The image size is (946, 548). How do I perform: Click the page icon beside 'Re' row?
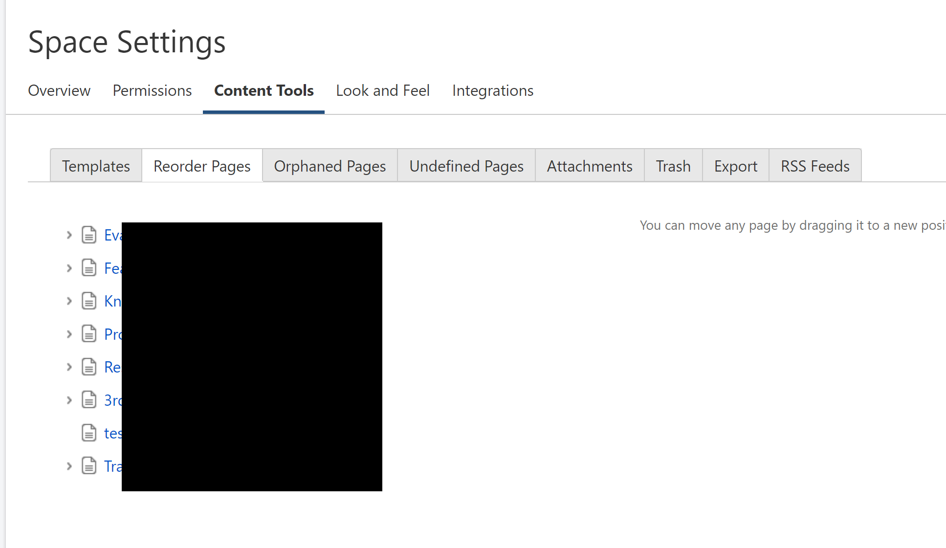(x=89, y=367)
